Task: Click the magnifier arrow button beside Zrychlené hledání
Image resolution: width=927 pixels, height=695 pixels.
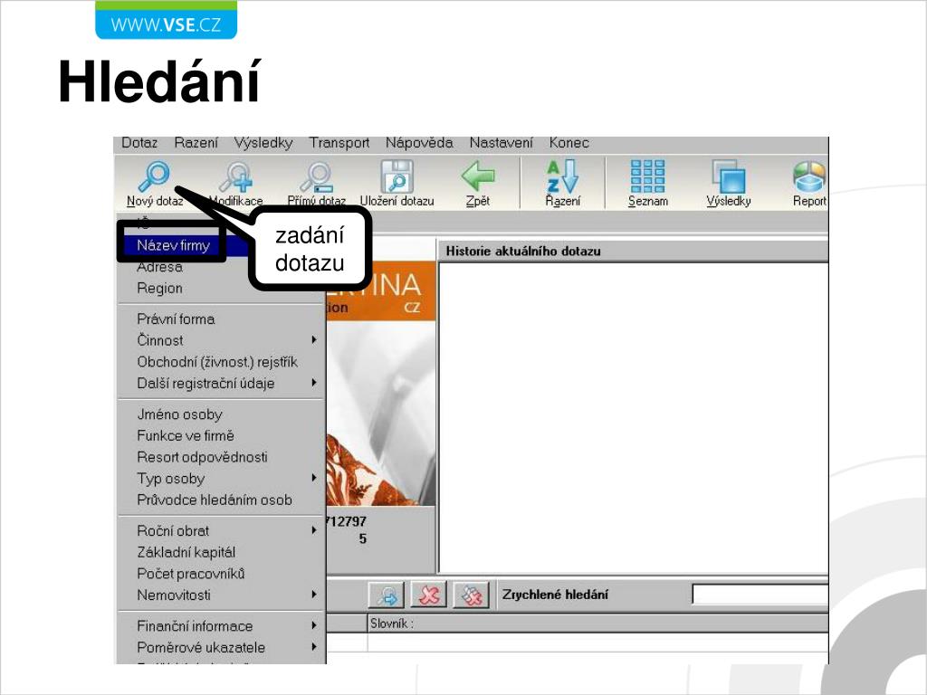Action: click(x=386, y=595)
